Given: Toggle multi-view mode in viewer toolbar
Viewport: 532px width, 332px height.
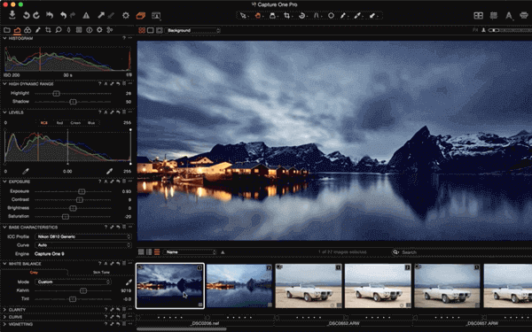Looking at the screenshot, I should click(142, 30).
